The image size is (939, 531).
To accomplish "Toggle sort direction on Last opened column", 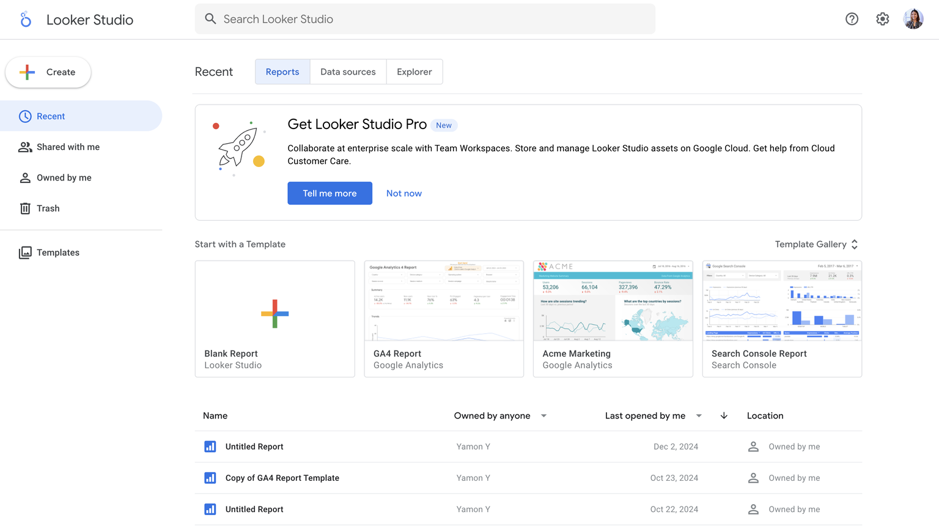I will pyautogui.click(x=724, y=415).
